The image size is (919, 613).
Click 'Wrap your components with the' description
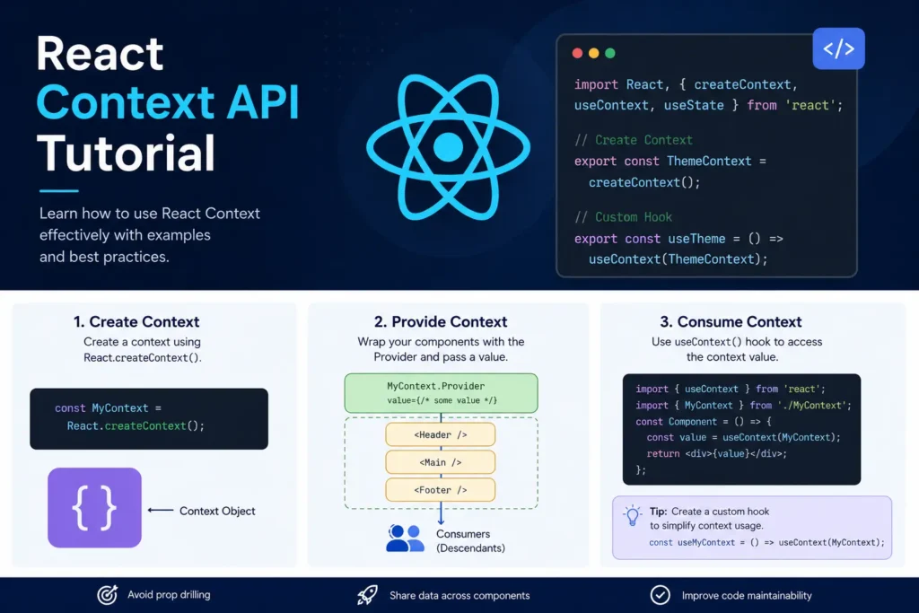tap(441, 342)
